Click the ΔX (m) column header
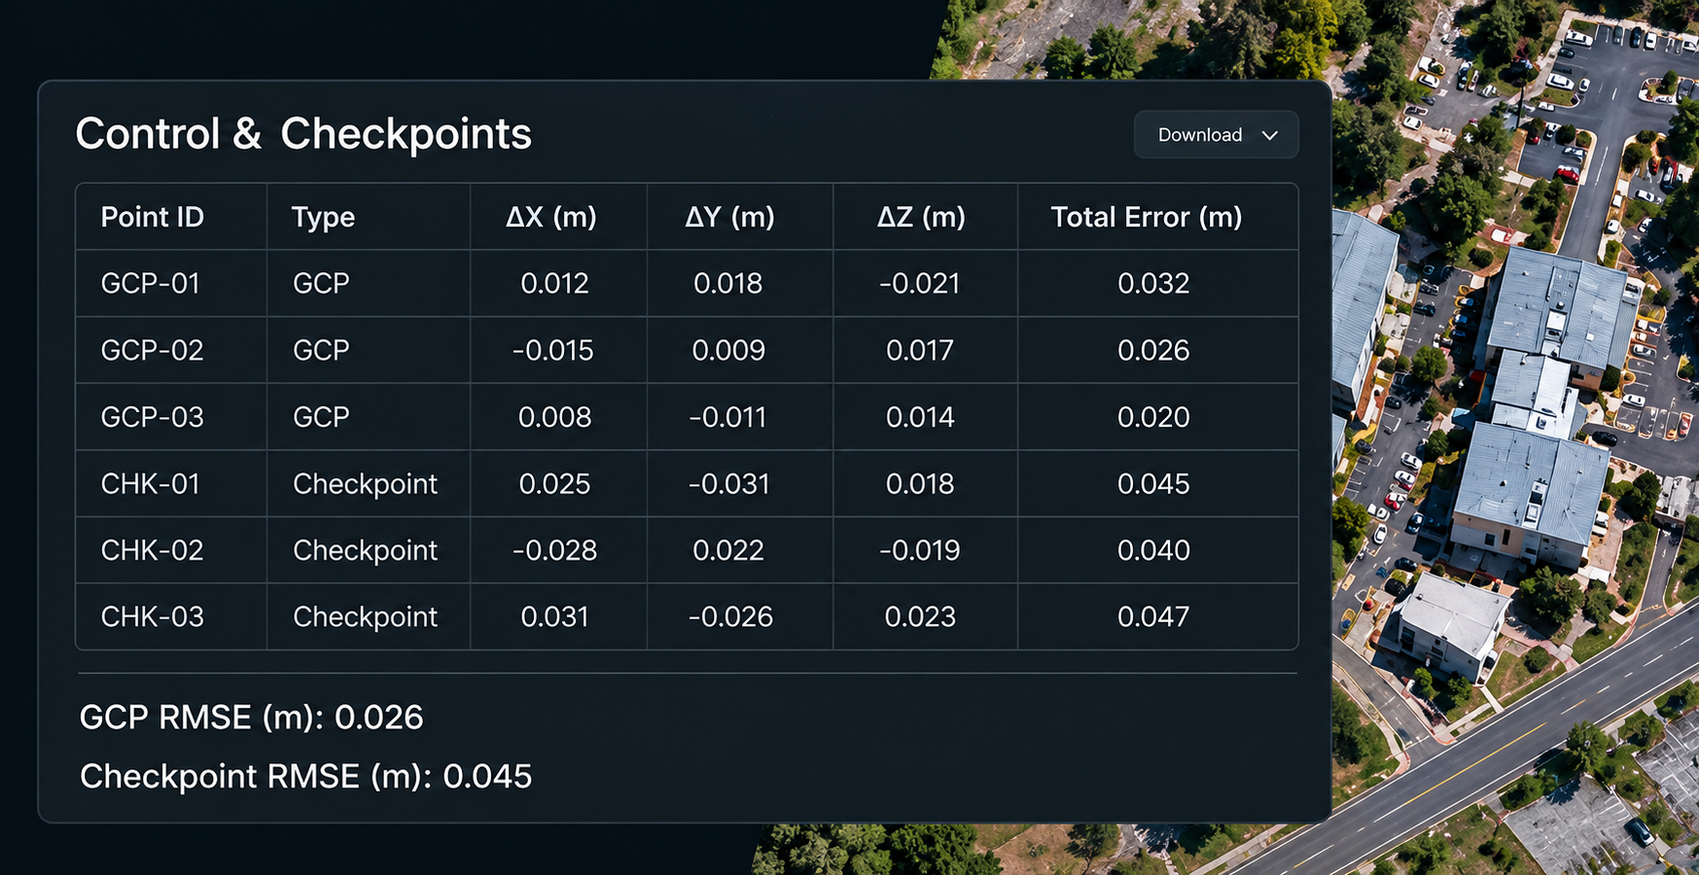This screenshot has height=875, width=1699. pyautogui.click(x=550, y=217)
